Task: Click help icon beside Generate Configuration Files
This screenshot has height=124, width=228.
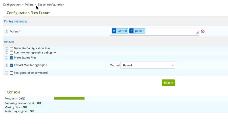Action: pyautogui.click(x=6, y=49)
